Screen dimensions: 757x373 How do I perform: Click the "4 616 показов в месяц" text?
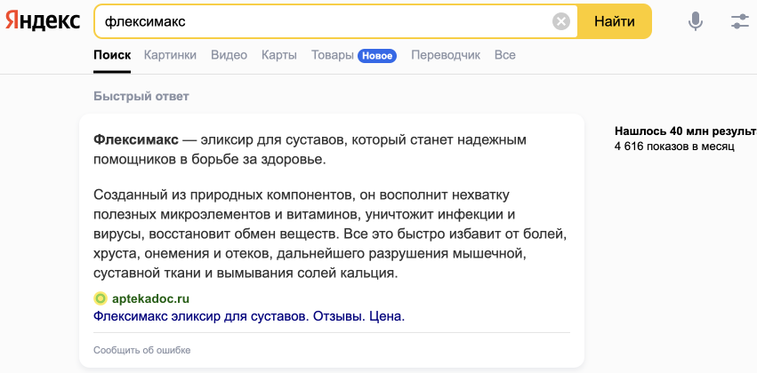tap(674, 147)
